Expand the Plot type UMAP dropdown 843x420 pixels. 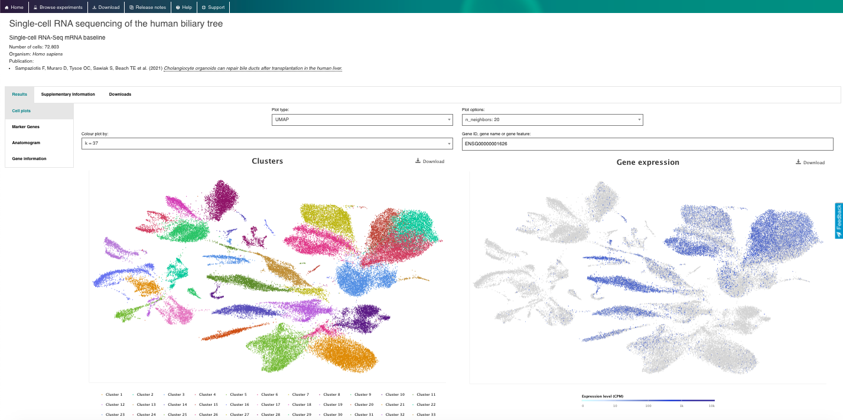click(x=362, y=120)
